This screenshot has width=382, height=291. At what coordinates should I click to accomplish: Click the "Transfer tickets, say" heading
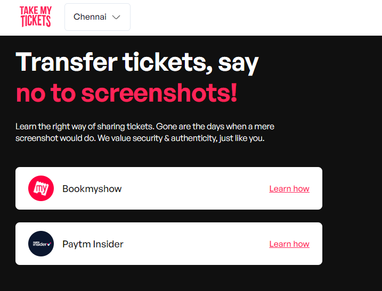[x=137, y=63]
